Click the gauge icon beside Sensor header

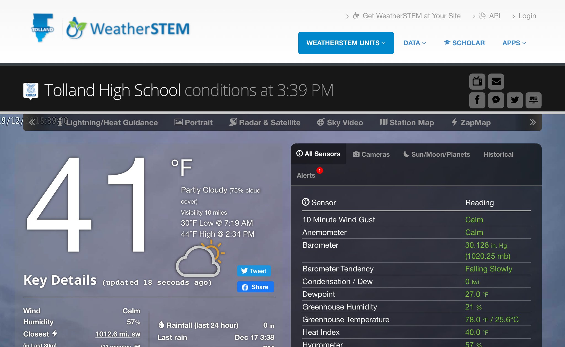tap(305, 202)
